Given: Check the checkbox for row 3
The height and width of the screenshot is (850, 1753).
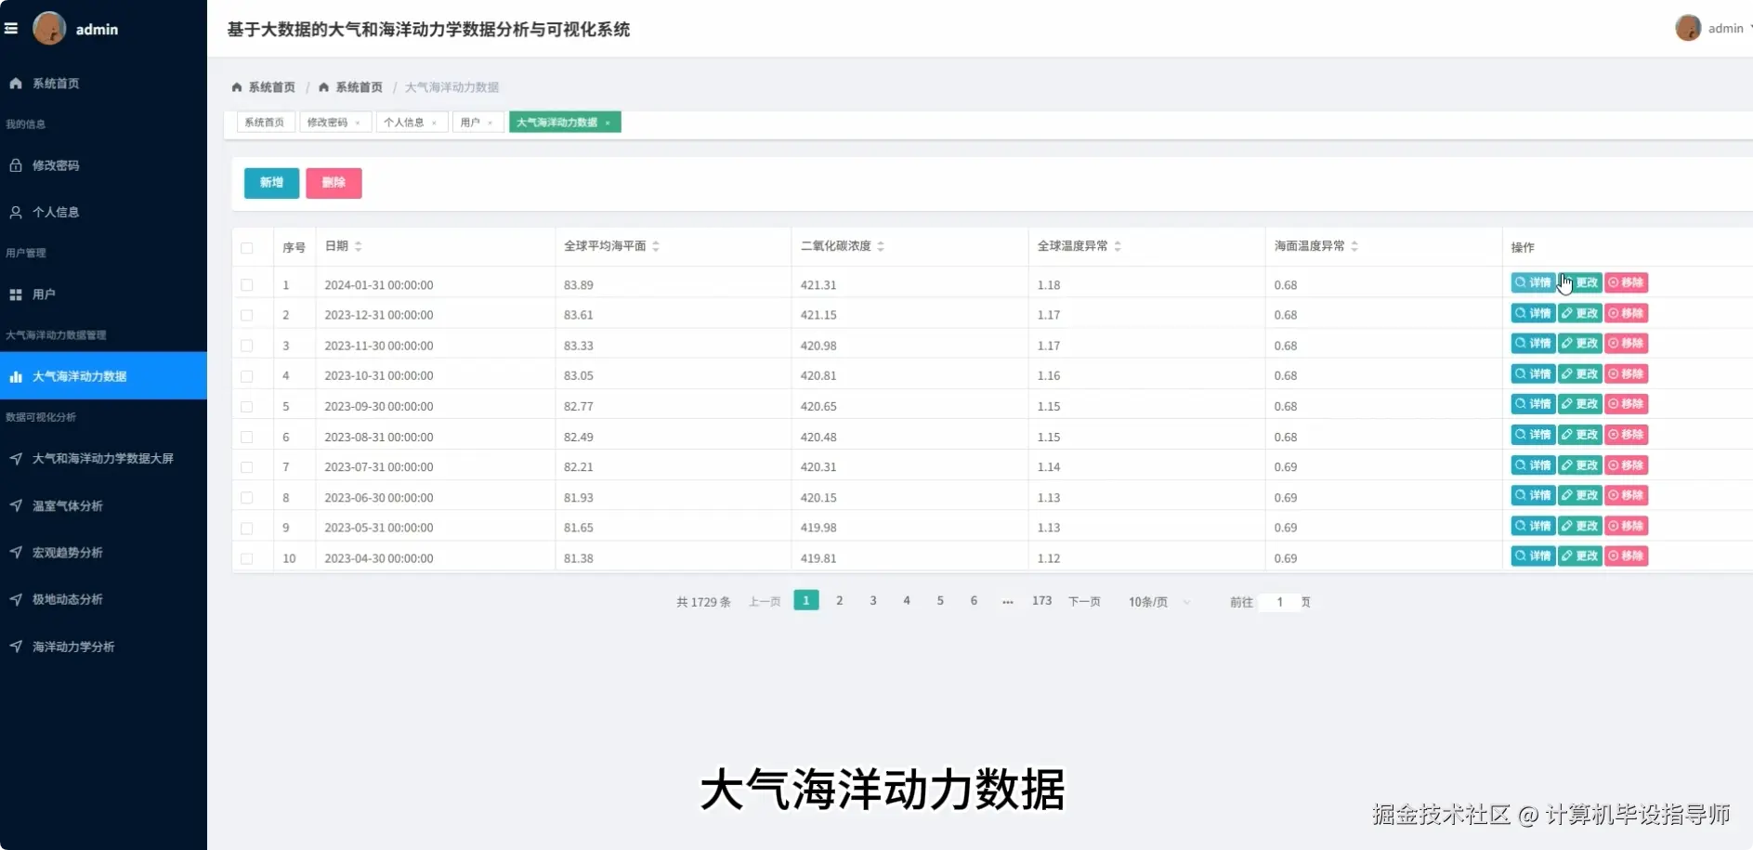Looking at the screenshot, I should [x=247, y=346].
